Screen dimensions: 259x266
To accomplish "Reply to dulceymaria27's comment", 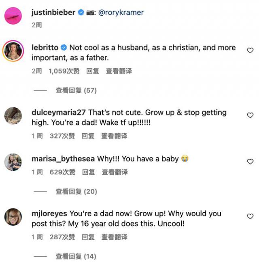I will (88, 136).
